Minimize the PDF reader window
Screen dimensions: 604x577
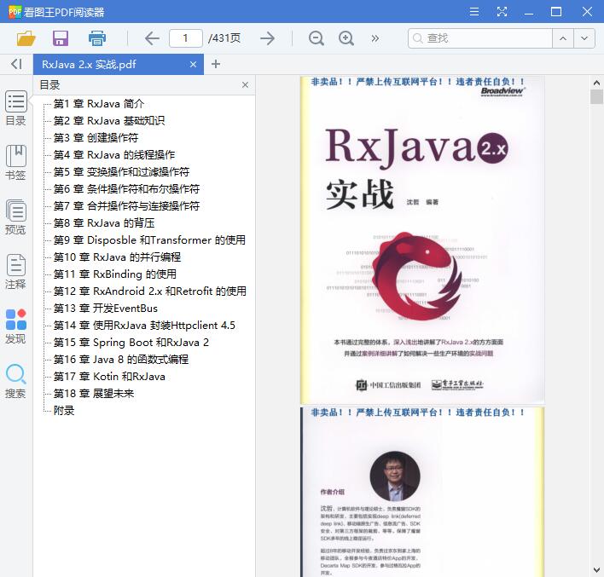(x=529, y=12)
